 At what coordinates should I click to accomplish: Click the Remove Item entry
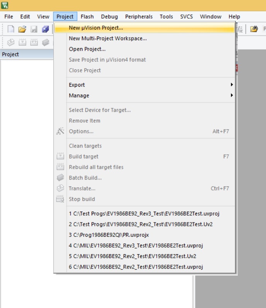point(145,120)
